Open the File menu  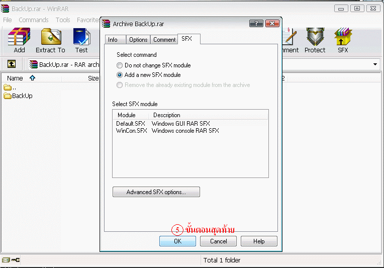pos(8,20)
